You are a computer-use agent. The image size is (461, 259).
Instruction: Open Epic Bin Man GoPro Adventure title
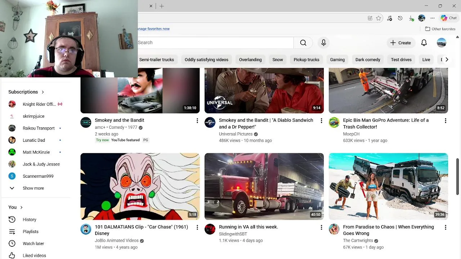[386, 123]
